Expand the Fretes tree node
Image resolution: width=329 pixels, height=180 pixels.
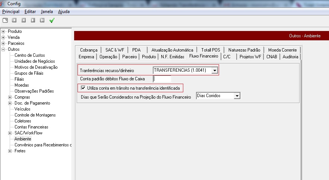[x=10, y=151]
